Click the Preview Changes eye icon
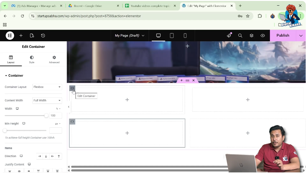Viewport: 306px width, 173px height. point(263,36)
